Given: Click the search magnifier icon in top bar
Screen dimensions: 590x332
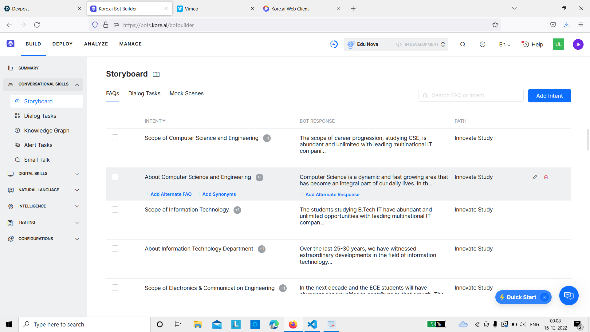Looking at the screenshot, I should pos(462,44).
